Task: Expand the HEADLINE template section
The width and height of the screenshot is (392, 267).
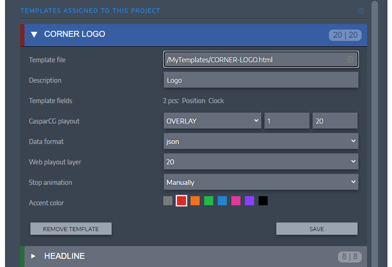Action: tap(34, 256)
